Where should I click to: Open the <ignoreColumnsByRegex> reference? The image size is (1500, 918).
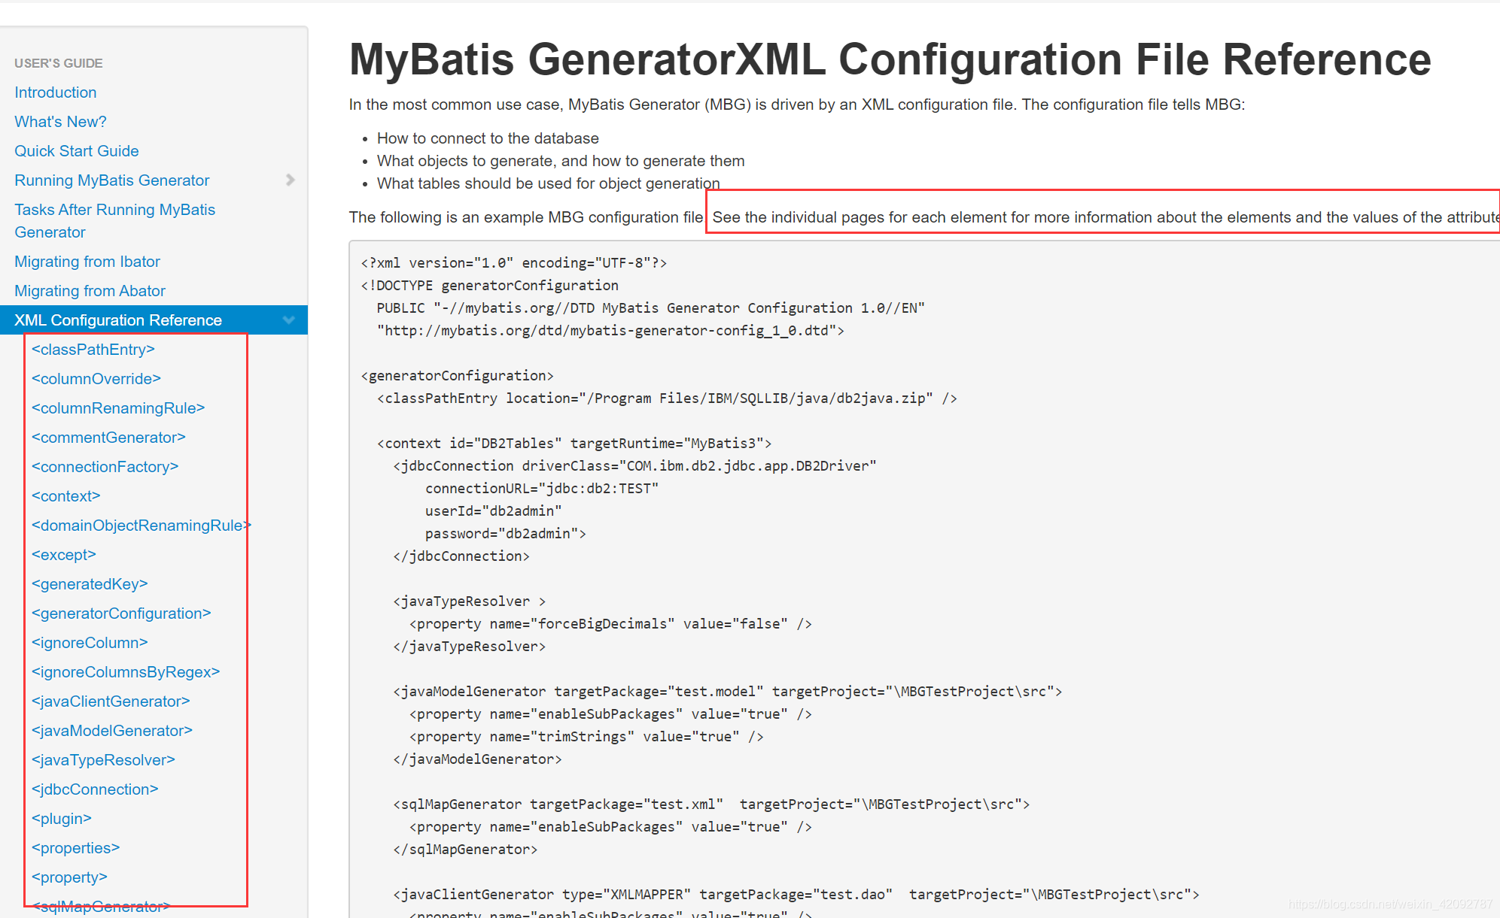tap(126, 672)
